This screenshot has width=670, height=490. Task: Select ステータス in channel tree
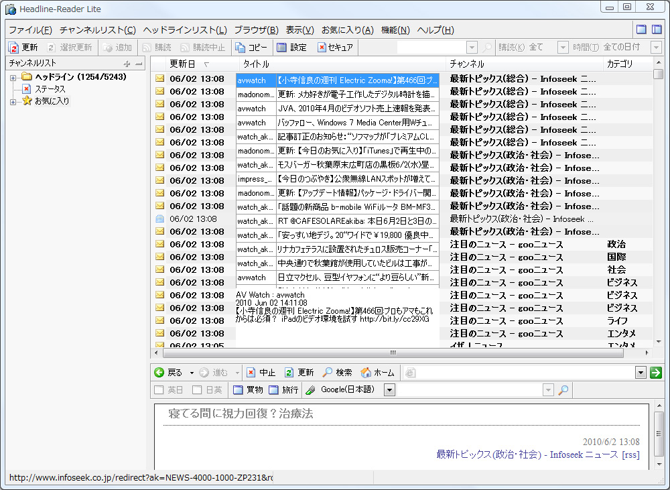pos(50,89)
